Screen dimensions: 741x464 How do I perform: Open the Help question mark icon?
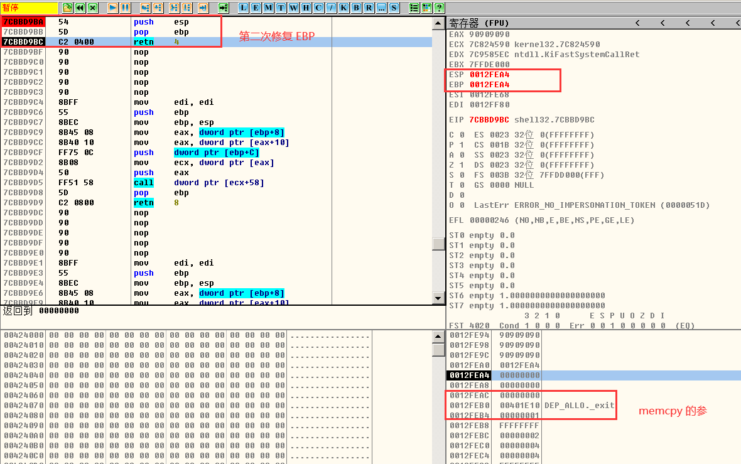[439, 8]
